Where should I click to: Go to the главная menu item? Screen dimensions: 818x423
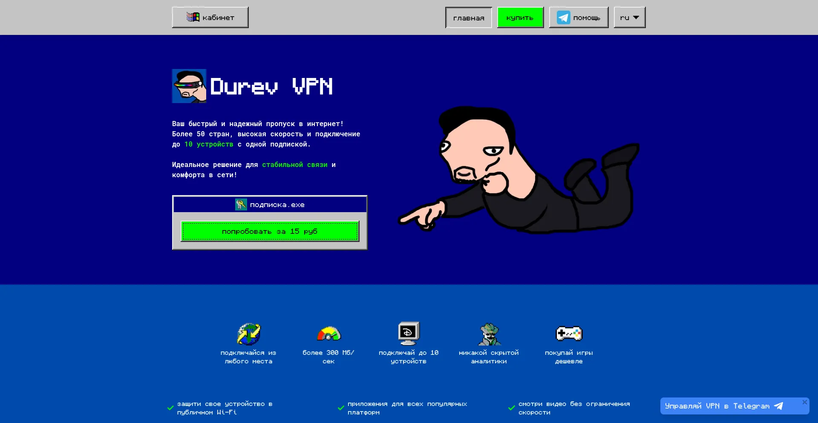click(468, 18)
